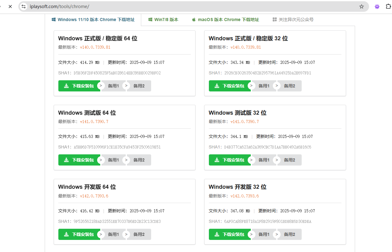Click 备用2 for Windows 稳定版 32 位
Viewport: 392px width, 252px height.
[289, 86]
